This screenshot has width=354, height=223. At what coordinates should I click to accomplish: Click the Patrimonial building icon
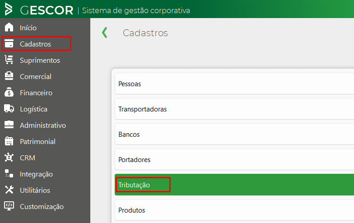(x=9, y=141)
